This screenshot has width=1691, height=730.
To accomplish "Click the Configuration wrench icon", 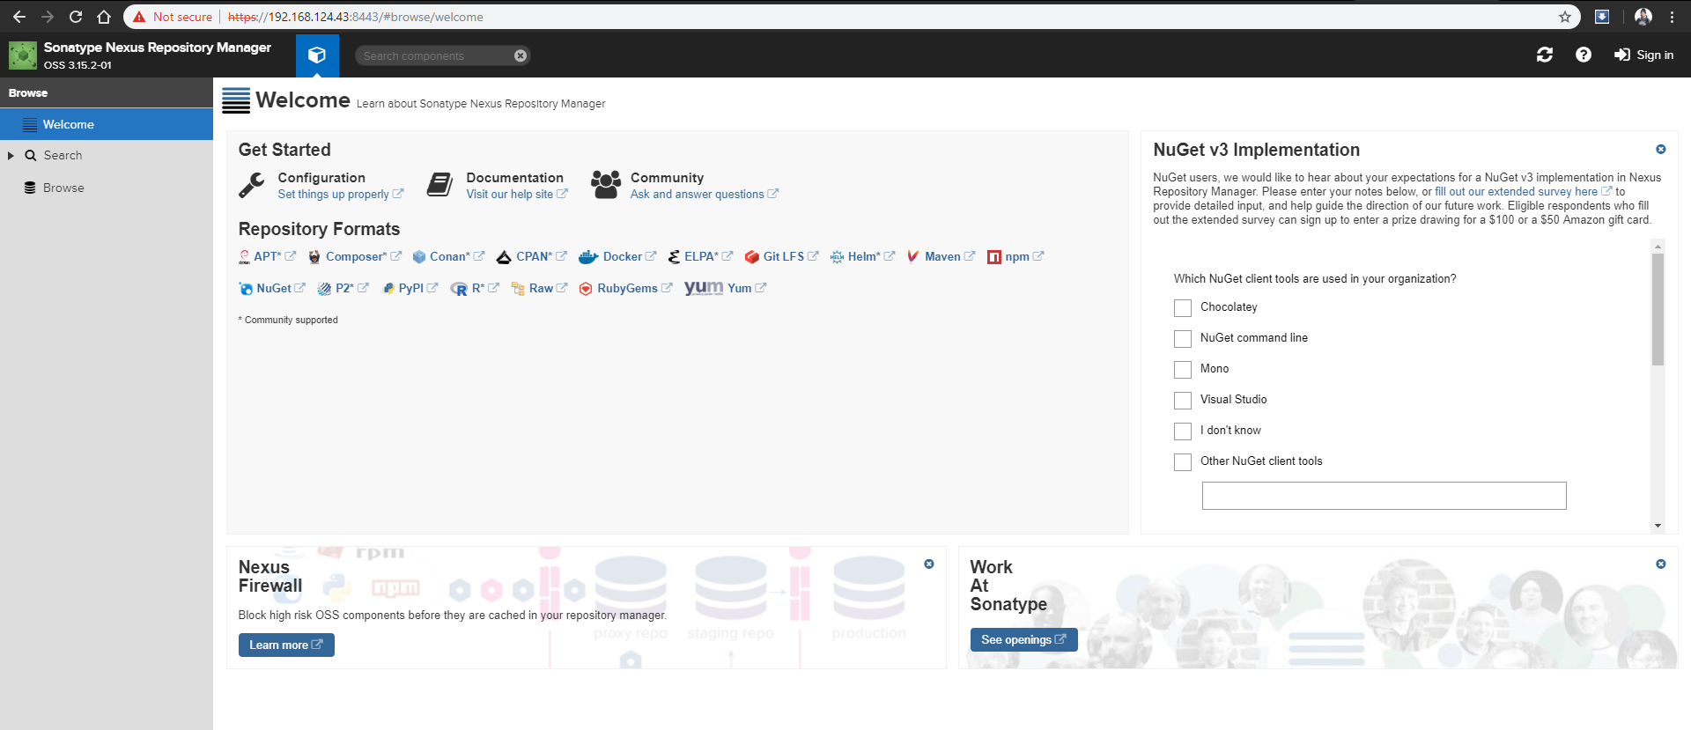I will click(252, 185).
